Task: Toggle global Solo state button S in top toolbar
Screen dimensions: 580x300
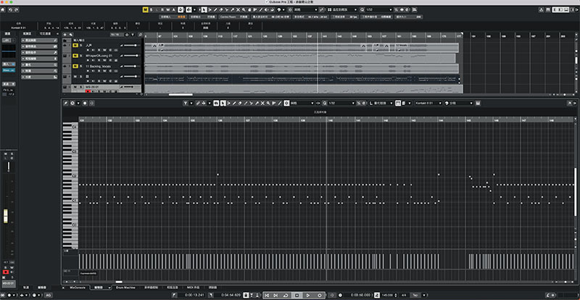Action: tap(152, 9)
